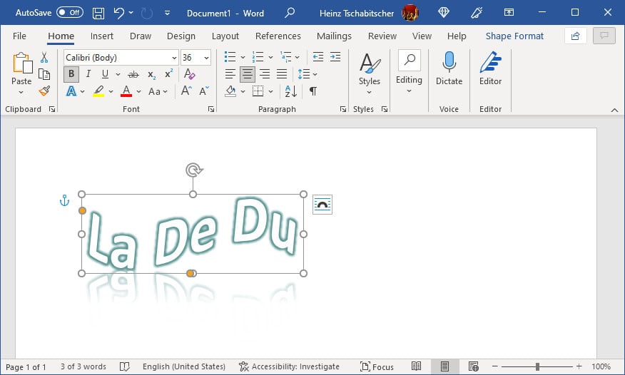Open the font size dropdown
Viewport: 625px width, 375px height.
click(x=206, y=58)
